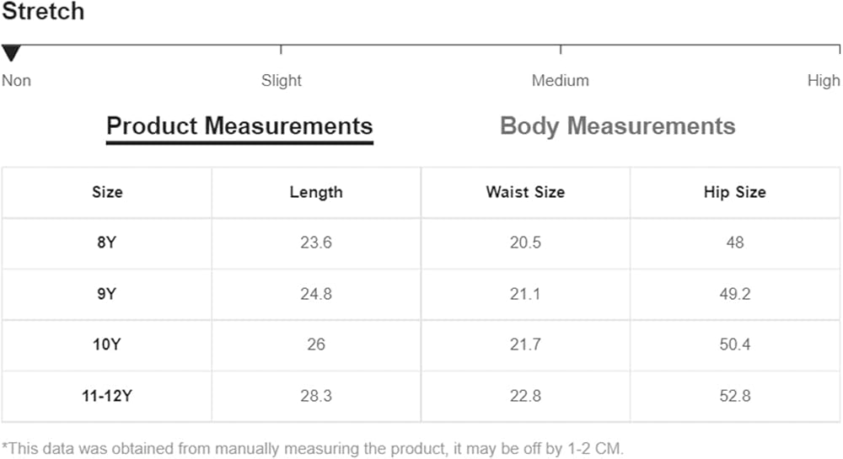Select the Medium stretch label

[560, 81]
